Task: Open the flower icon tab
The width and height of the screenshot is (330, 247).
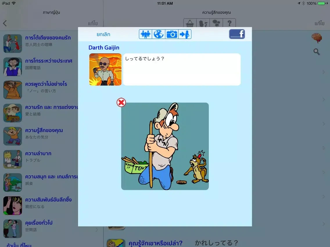Action: (x=216, y=23)
